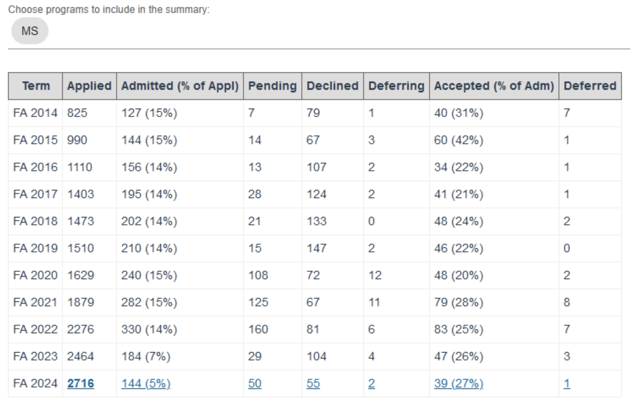Select the Deferred column header
Image resolution: width=631 pixels, height=412 pixels.
point(590,86)
